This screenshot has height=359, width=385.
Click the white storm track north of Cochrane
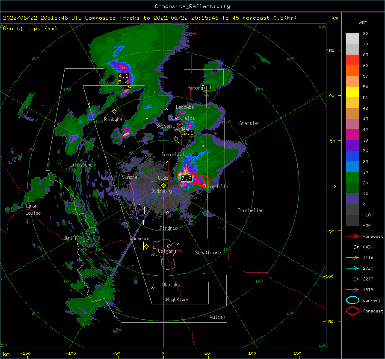point(144,228)
